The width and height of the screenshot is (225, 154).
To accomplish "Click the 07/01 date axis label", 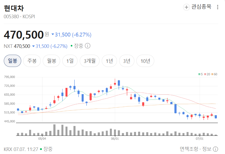I will tap(200, 139).
